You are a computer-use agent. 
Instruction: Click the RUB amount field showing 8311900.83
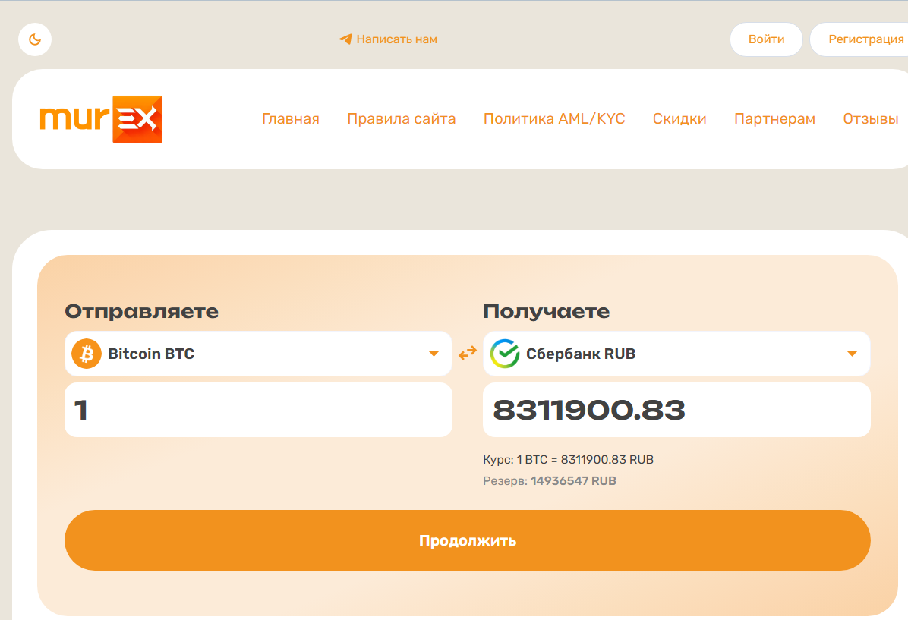(x=676, y=409)
